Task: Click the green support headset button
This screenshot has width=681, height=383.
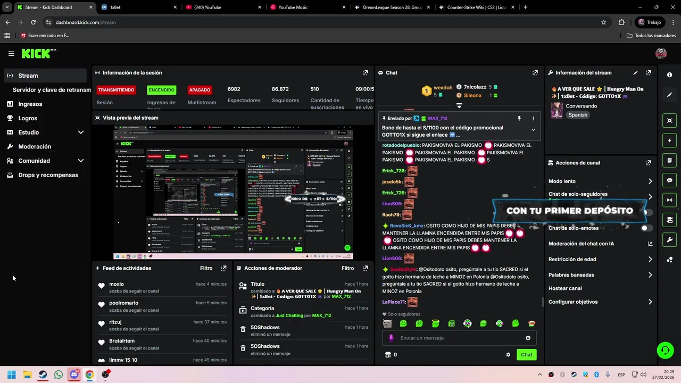Action: 665,350
